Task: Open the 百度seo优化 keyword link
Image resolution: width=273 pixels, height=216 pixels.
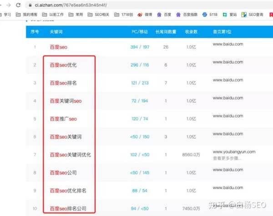Action: pyautogui.click(x=63, y=65)
